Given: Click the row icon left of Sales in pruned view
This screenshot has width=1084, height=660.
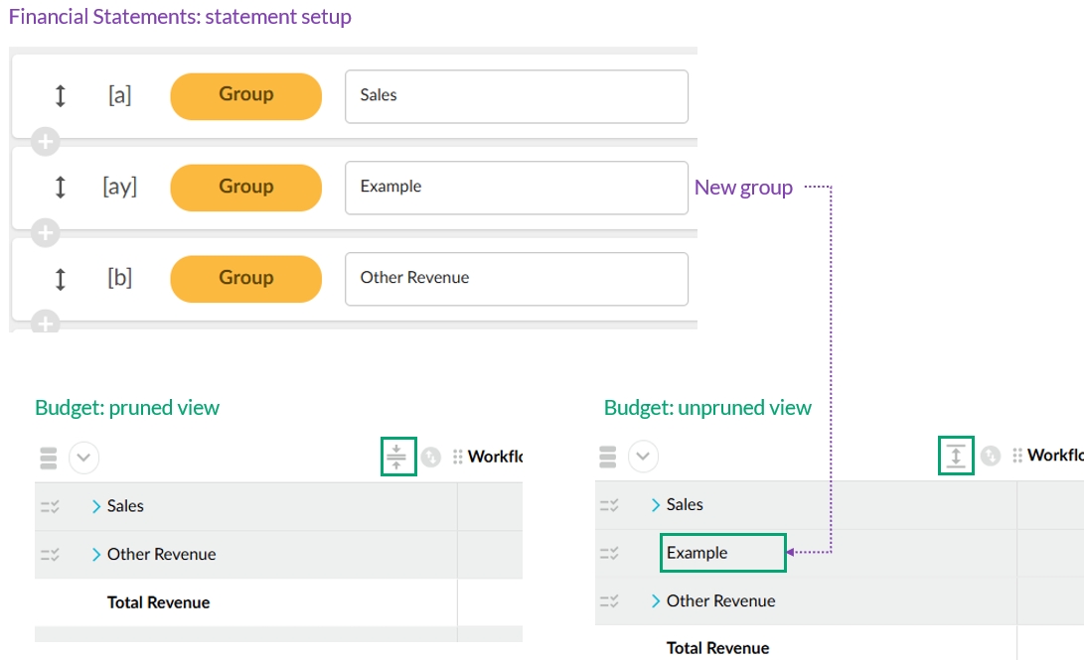Looking at the screenshot, I should (x=49, y=506).
